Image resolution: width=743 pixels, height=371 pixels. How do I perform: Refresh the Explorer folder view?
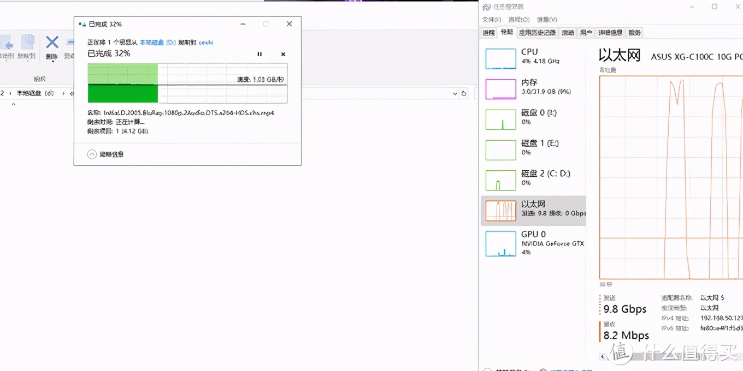464,93
